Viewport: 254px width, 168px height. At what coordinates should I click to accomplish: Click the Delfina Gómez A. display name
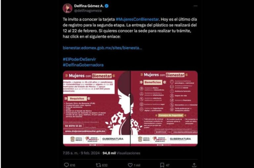(x=89, y=6)
